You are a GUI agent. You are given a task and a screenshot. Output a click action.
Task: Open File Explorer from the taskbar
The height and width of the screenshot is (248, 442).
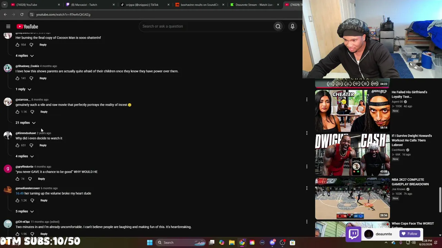point(232,242)
